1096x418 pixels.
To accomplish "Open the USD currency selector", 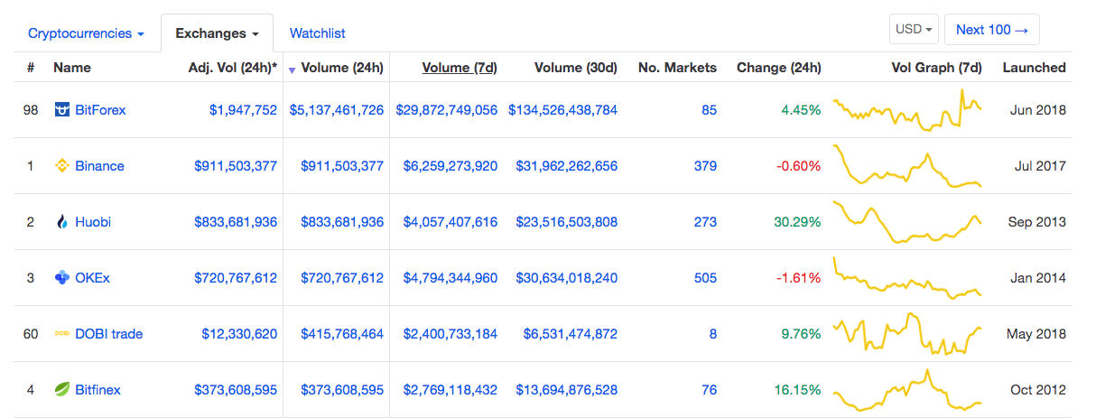I will click(x=914, y=29).
